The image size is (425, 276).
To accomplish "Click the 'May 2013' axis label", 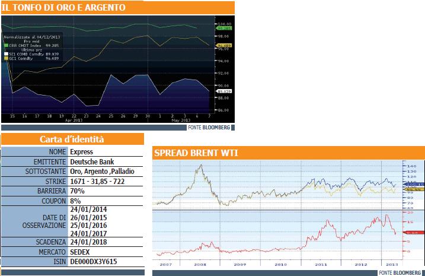I will click(181, 120).
